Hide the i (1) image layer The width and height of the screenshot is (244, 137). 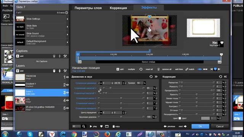click(67, 100)
